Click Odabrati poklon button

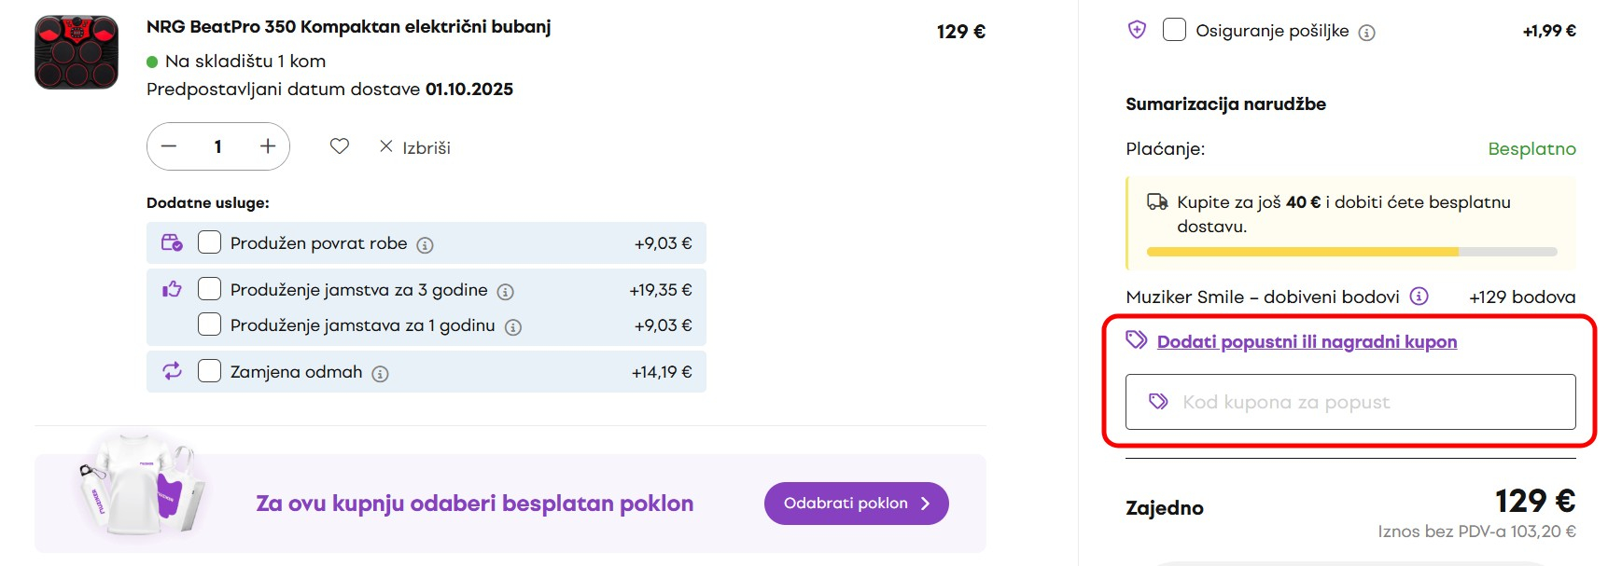tap(856, 504)
